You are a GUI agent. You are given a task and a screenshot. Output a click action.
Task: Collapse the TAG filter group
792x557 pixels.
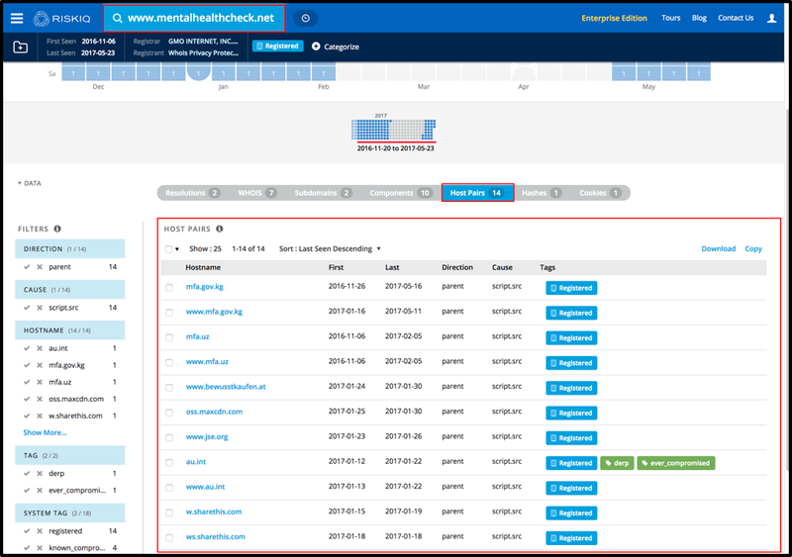coord(69,455)
